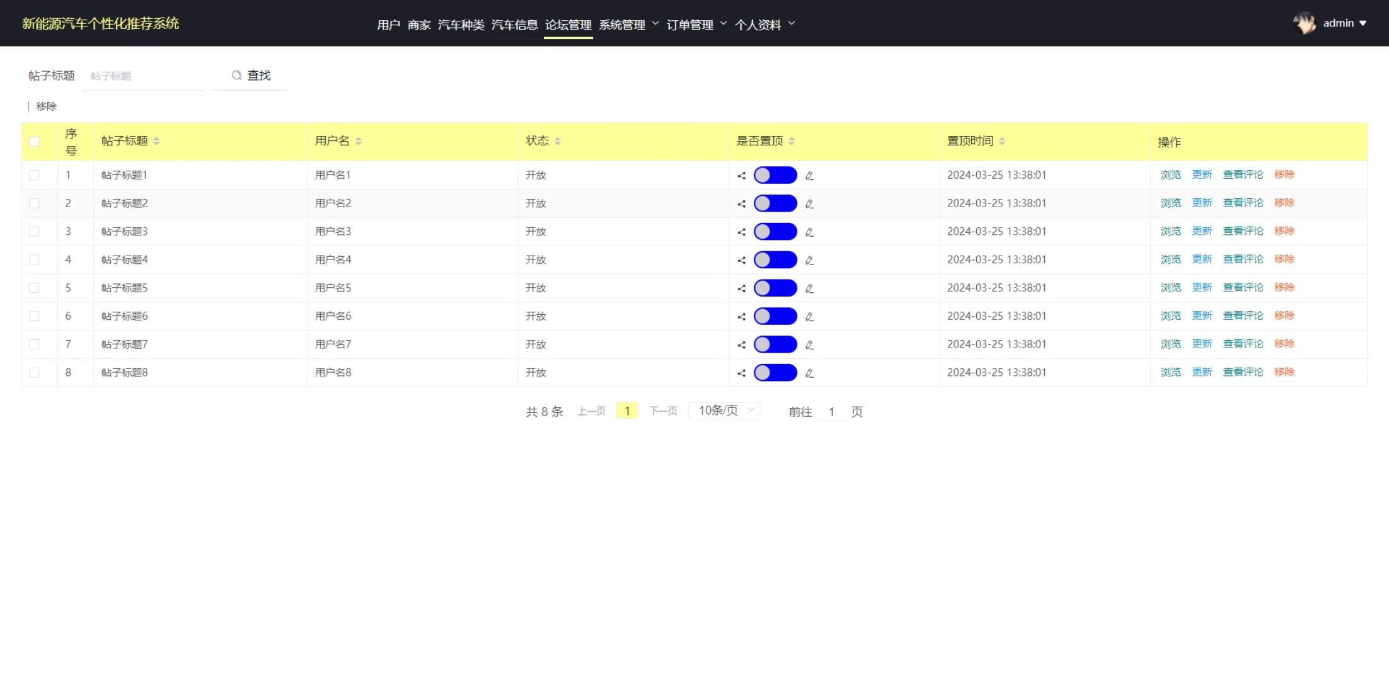Check the checkbox for row 7
Screen dimensions: 1389x680
click(34, 344)
